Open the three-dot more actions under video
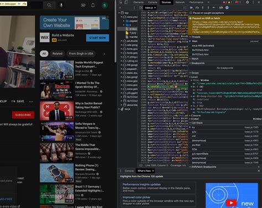Viewport: 262px width, 208px height. pos(31,101)
